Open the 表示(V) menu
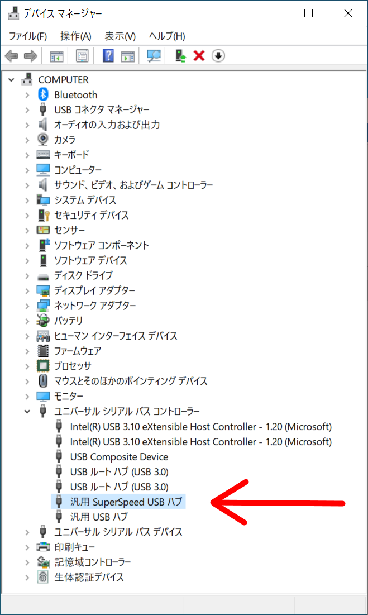 click(120, 36)
